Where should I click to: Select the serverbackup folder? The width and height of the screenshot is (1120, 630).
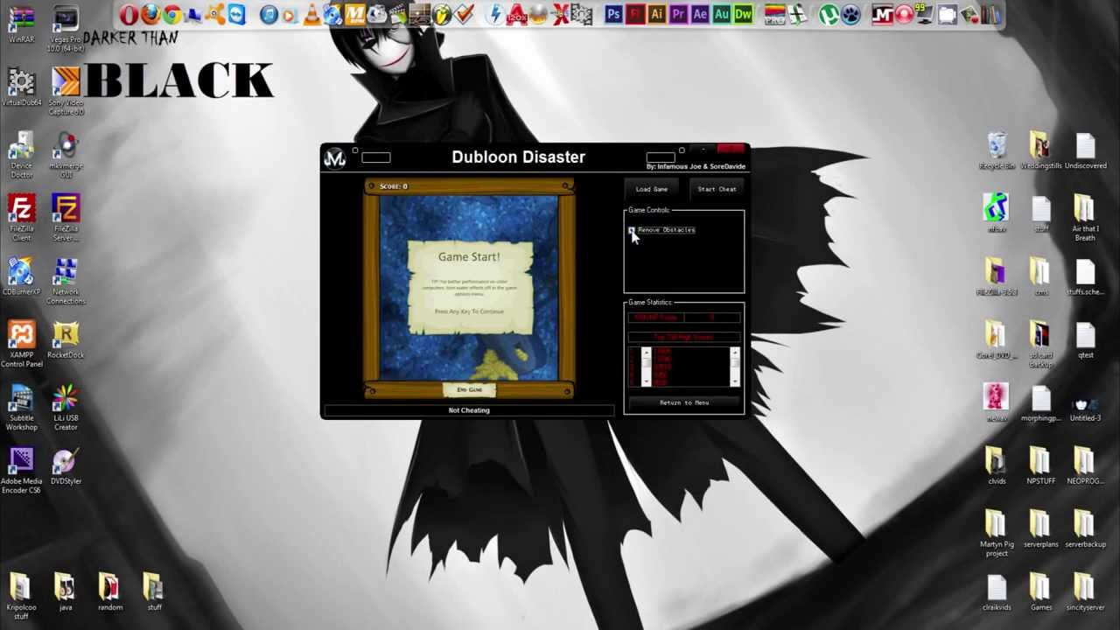[1085, 528]
